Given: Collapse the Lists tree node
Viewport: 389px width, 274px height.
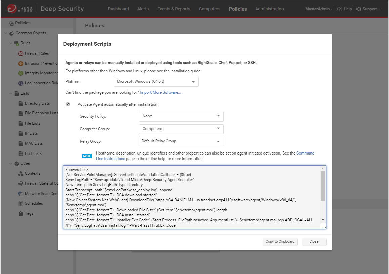Looking at the screenshot, I should pyautogui.click(x=11, y=93).
